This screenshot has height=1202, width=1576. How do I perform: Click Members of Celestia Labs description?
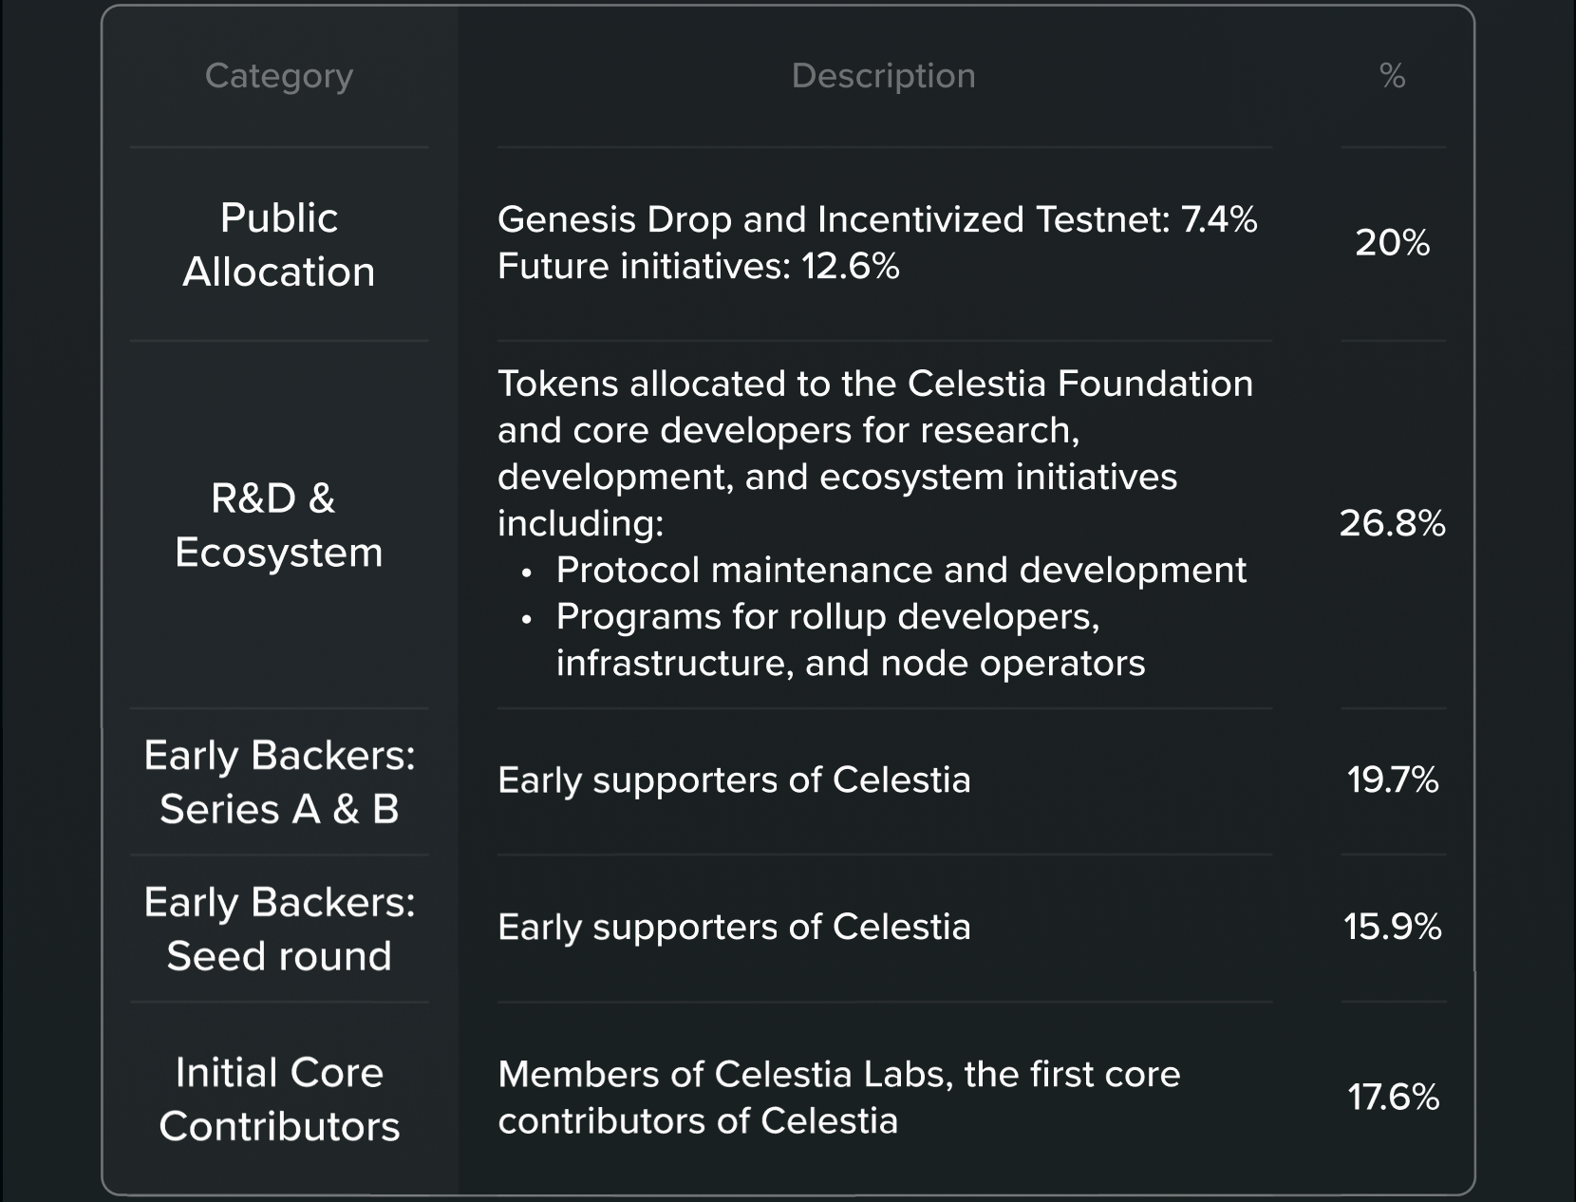(x=839, y=1098)
